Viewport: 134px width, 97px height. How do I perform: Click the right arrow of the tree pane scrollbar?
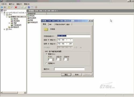pyautogui.click(x=25, y=92)
